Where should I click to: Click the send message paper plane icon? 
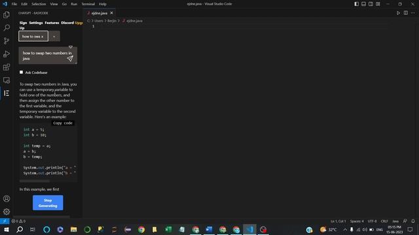click(70, 58)
